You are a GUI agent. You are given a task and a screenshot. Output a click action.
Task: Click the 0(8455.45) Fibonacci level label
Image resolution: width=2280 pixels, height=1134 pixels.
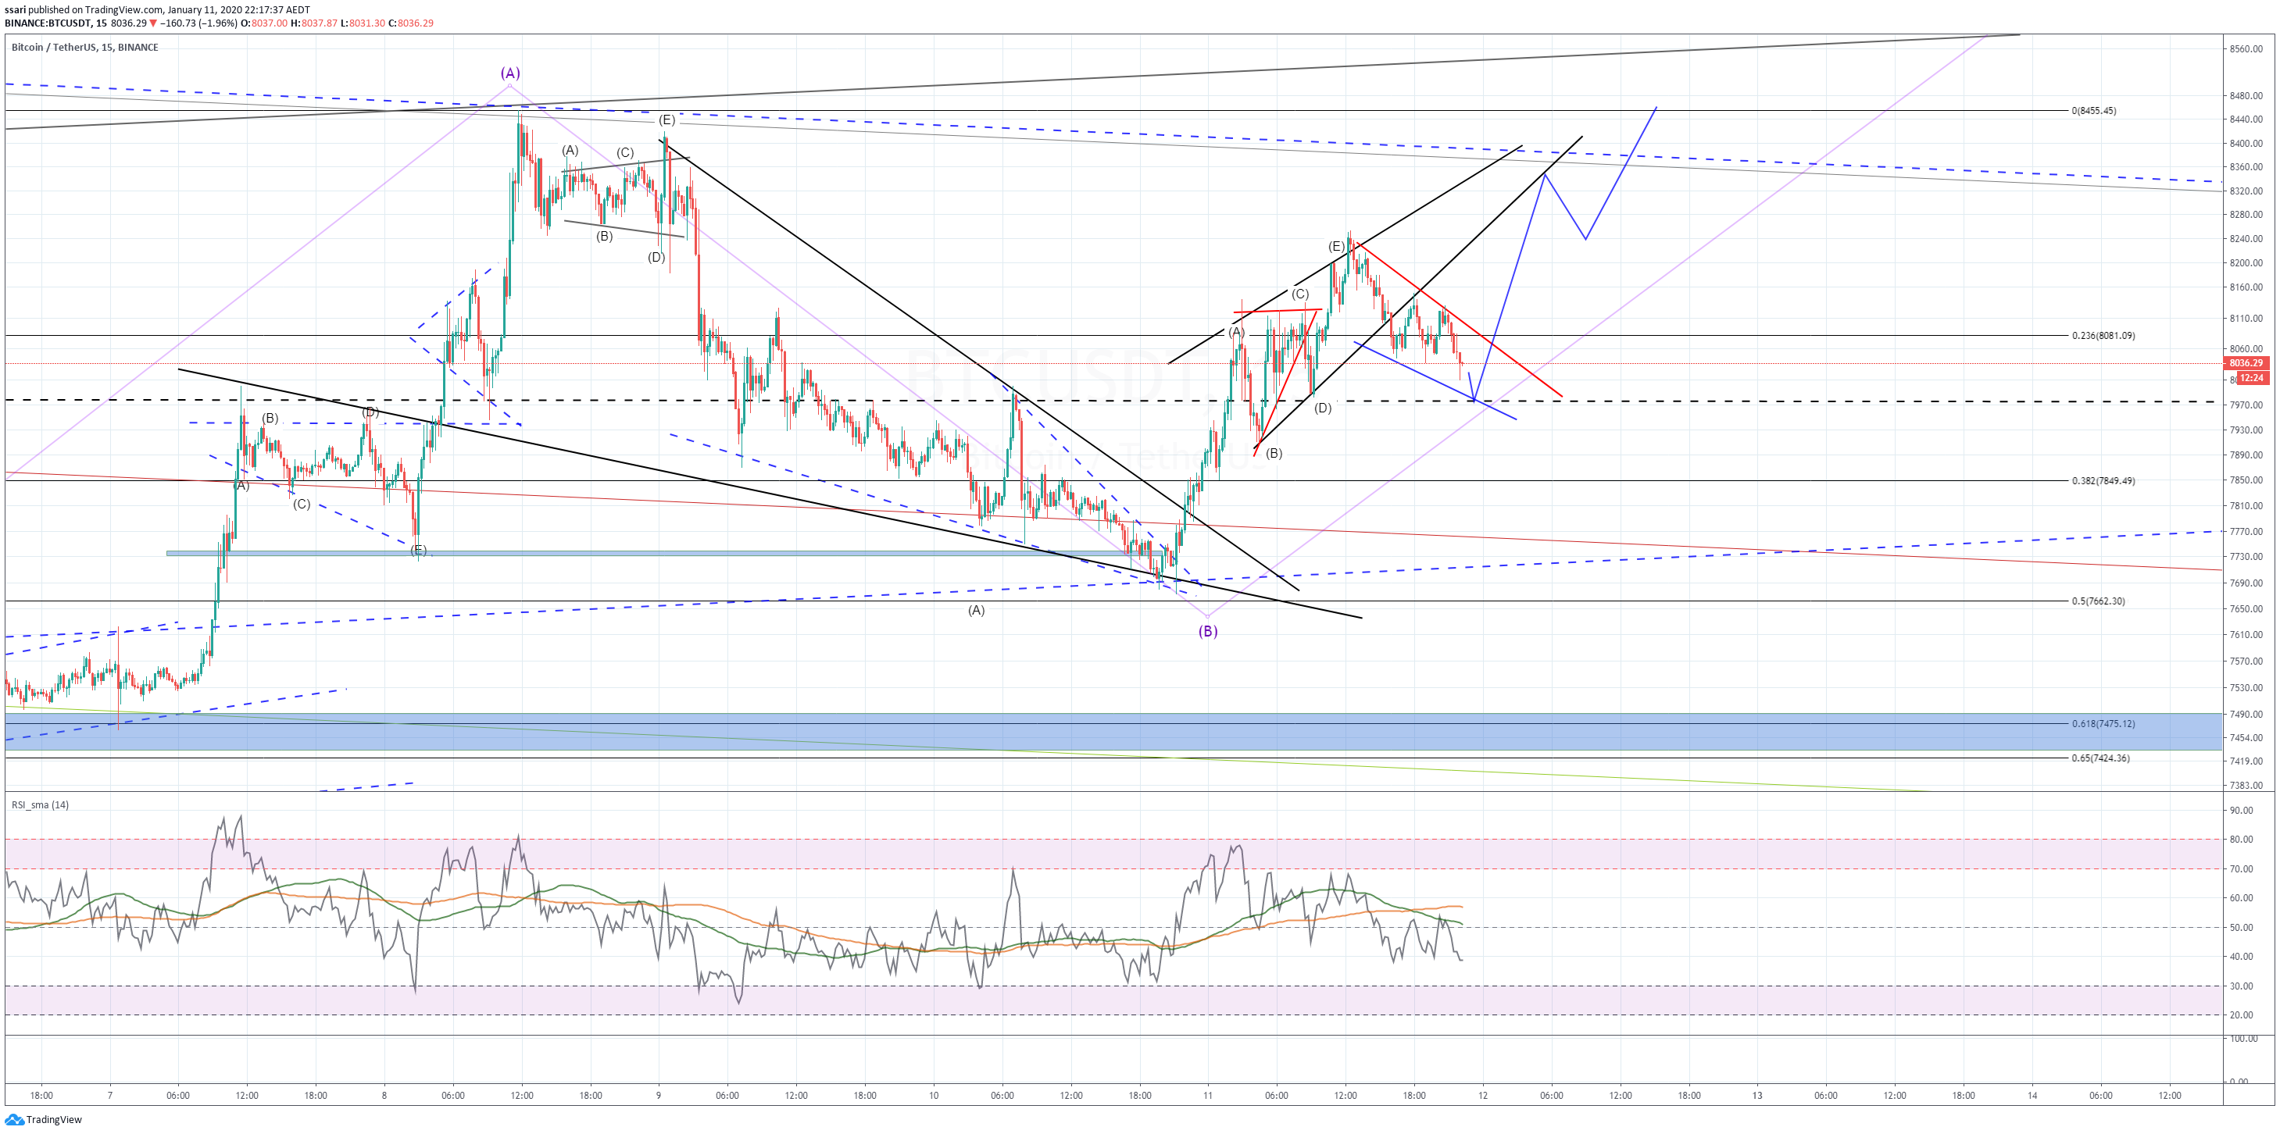coord(2093,111)
